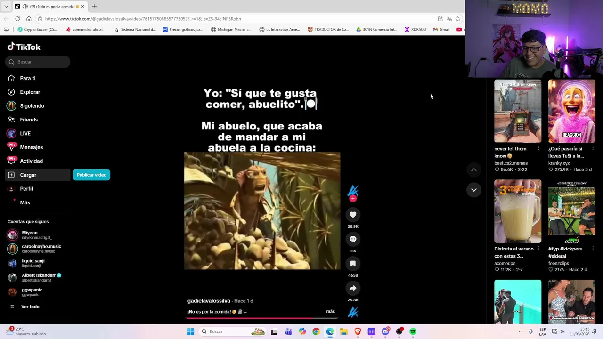Expand tab list dropdown arrow

point(6,7)
